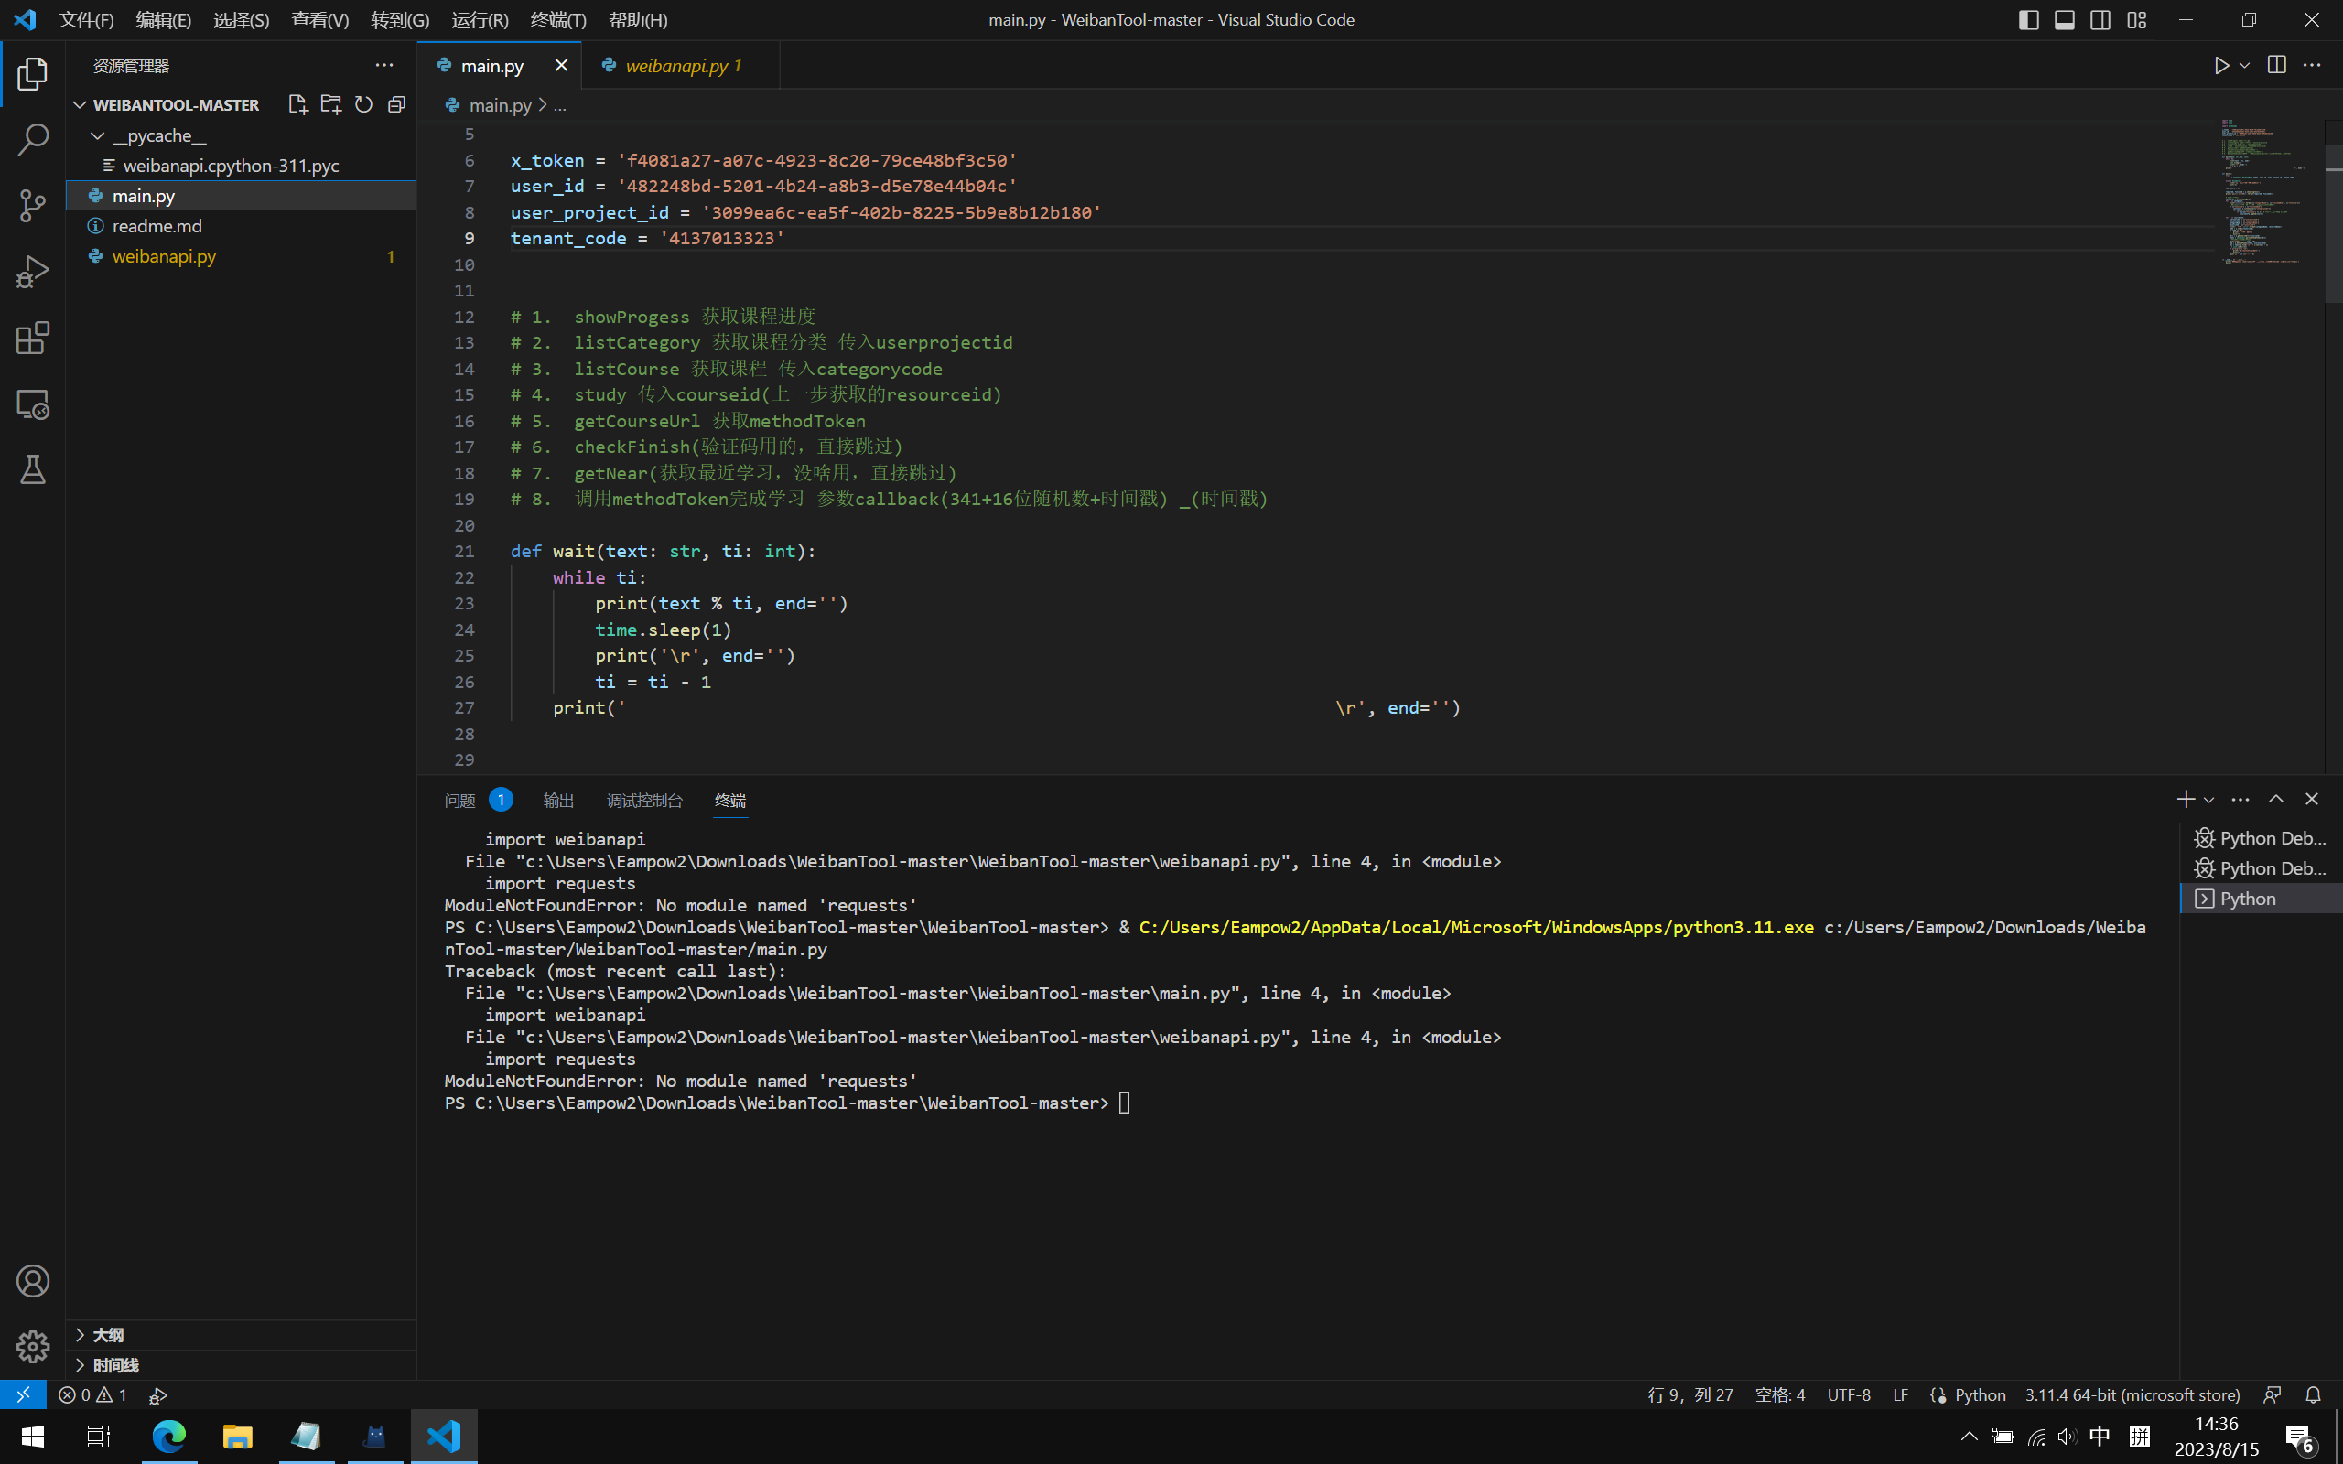This screenshot has height=1464, width=2343.
Task: Open the Source Control view
Action: pos(32,205)
